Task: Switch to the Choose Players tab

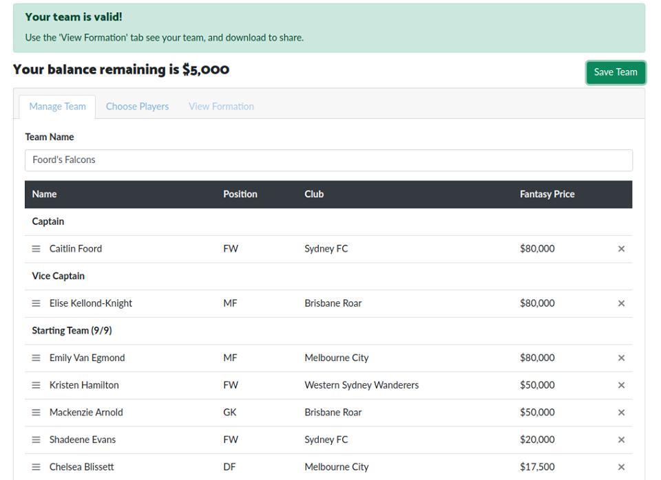Action: (x=137, y=107)
